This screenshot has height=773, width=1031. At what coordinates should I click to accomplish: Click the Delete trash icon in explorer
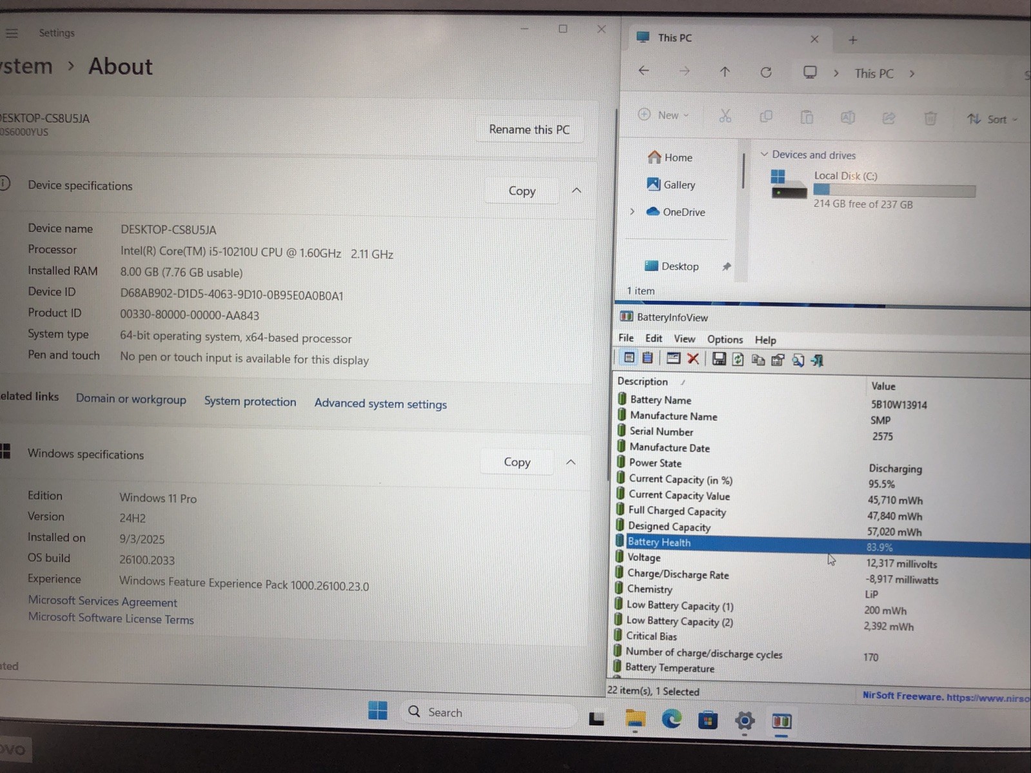pos(930,118)
